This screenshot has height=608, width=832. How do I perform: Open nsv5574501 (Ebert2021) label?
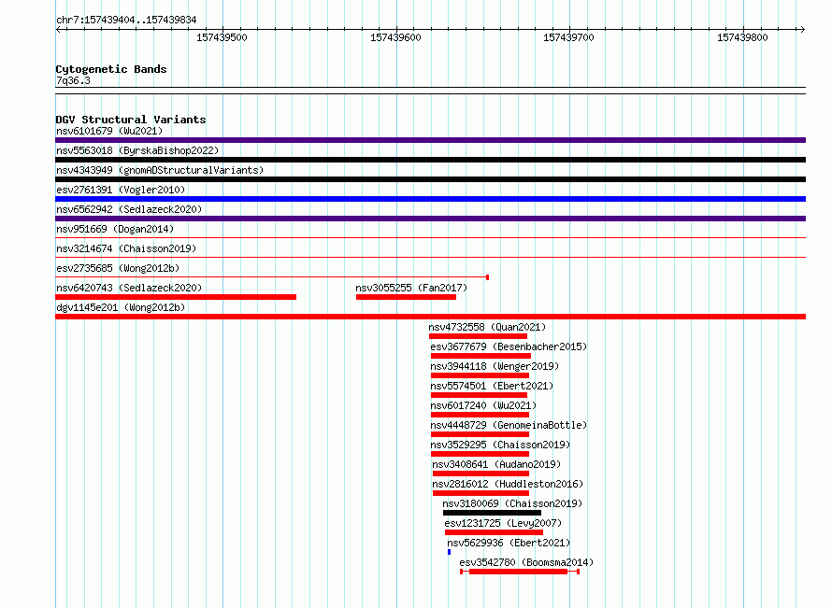pos(492,386)
